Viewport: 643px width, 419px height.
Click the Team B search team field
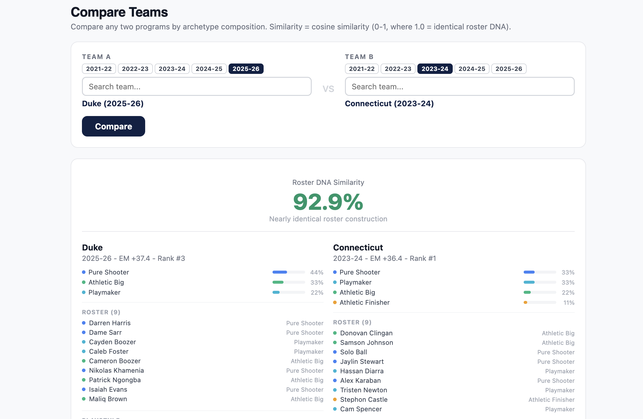[460, 86]
